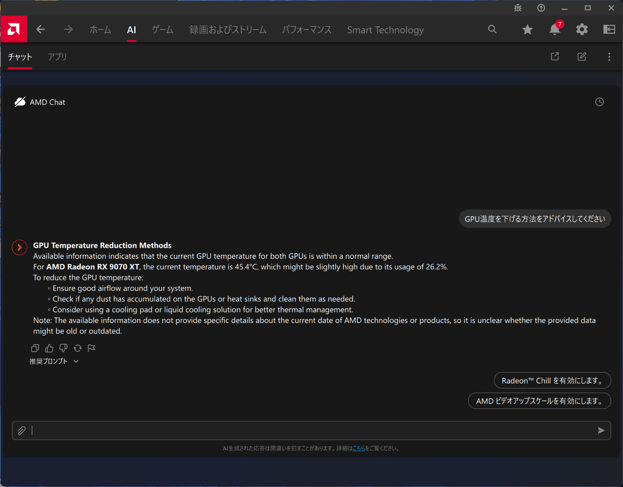Viewport: 623px width, 487px height.
Task: Expand the response with red chevron
Action: 19,247
